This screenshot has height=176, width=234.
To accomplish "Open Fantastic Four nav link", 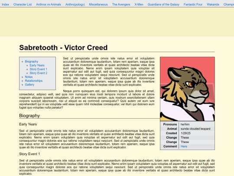I will [x=193, y=4].
